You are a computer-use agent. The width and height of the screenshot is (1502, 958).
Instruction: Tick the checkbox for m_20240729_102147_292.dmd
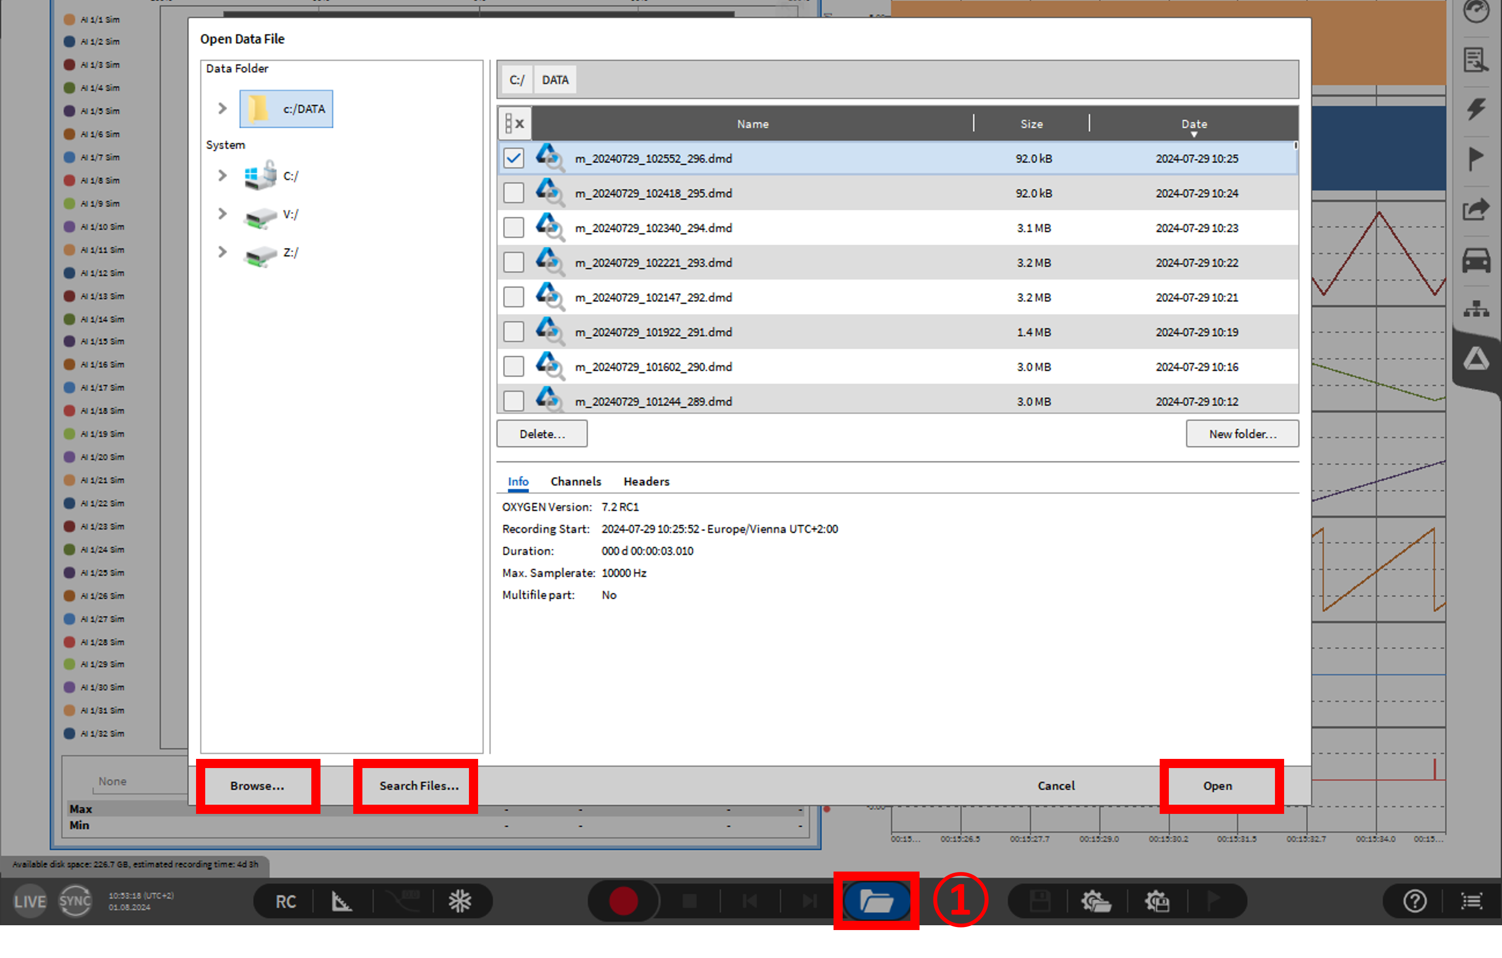click(513, 297)
